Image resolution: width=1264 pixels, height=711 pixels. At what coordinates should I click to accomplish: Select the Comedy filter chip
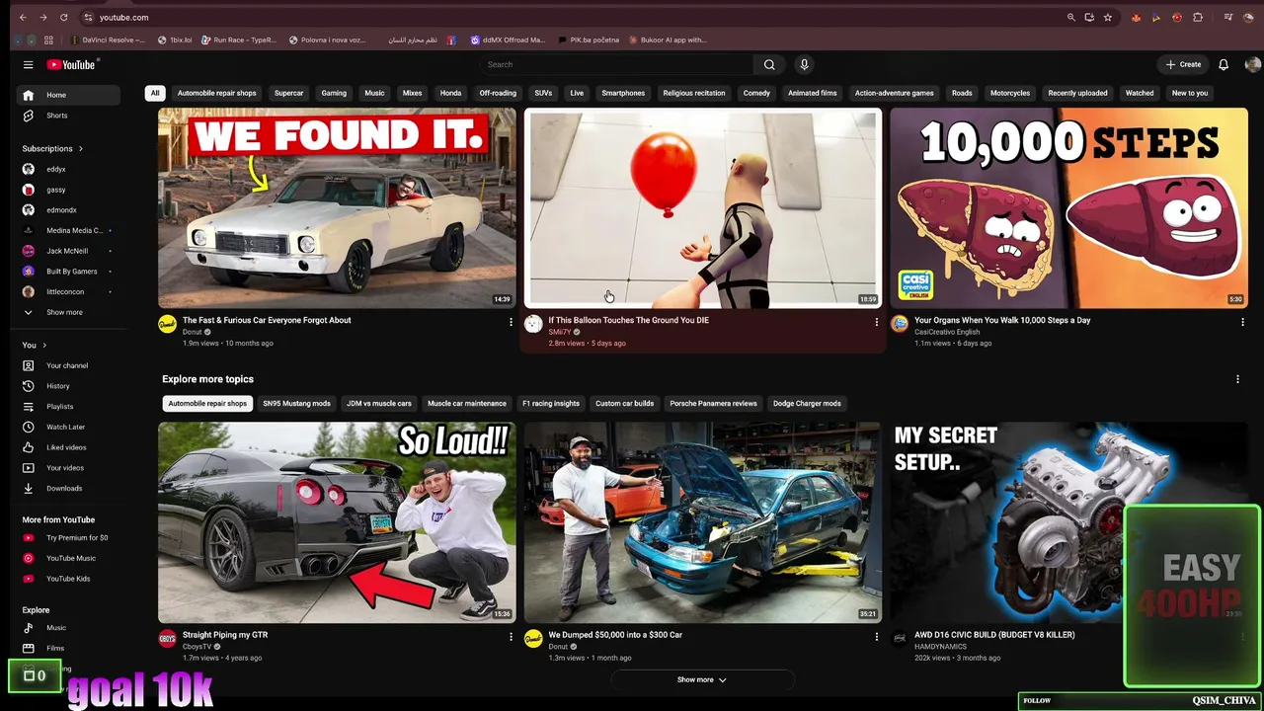[756, 93]
